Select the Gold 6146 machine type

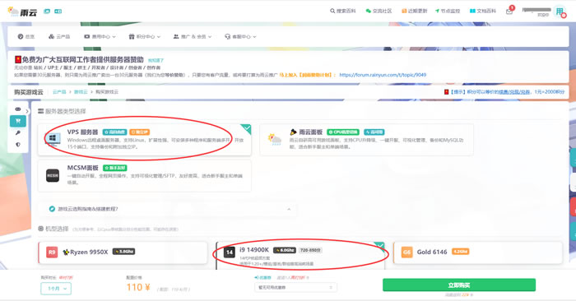477,252
